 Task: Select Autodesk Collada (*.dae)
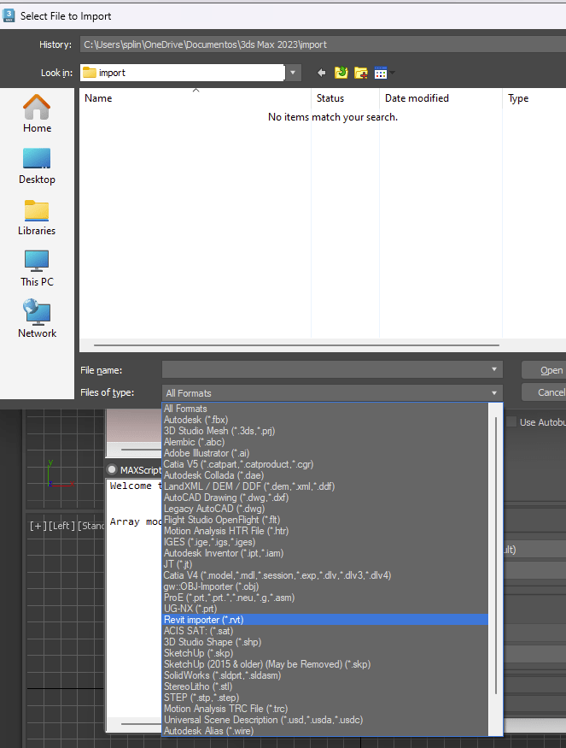point(326,475)
